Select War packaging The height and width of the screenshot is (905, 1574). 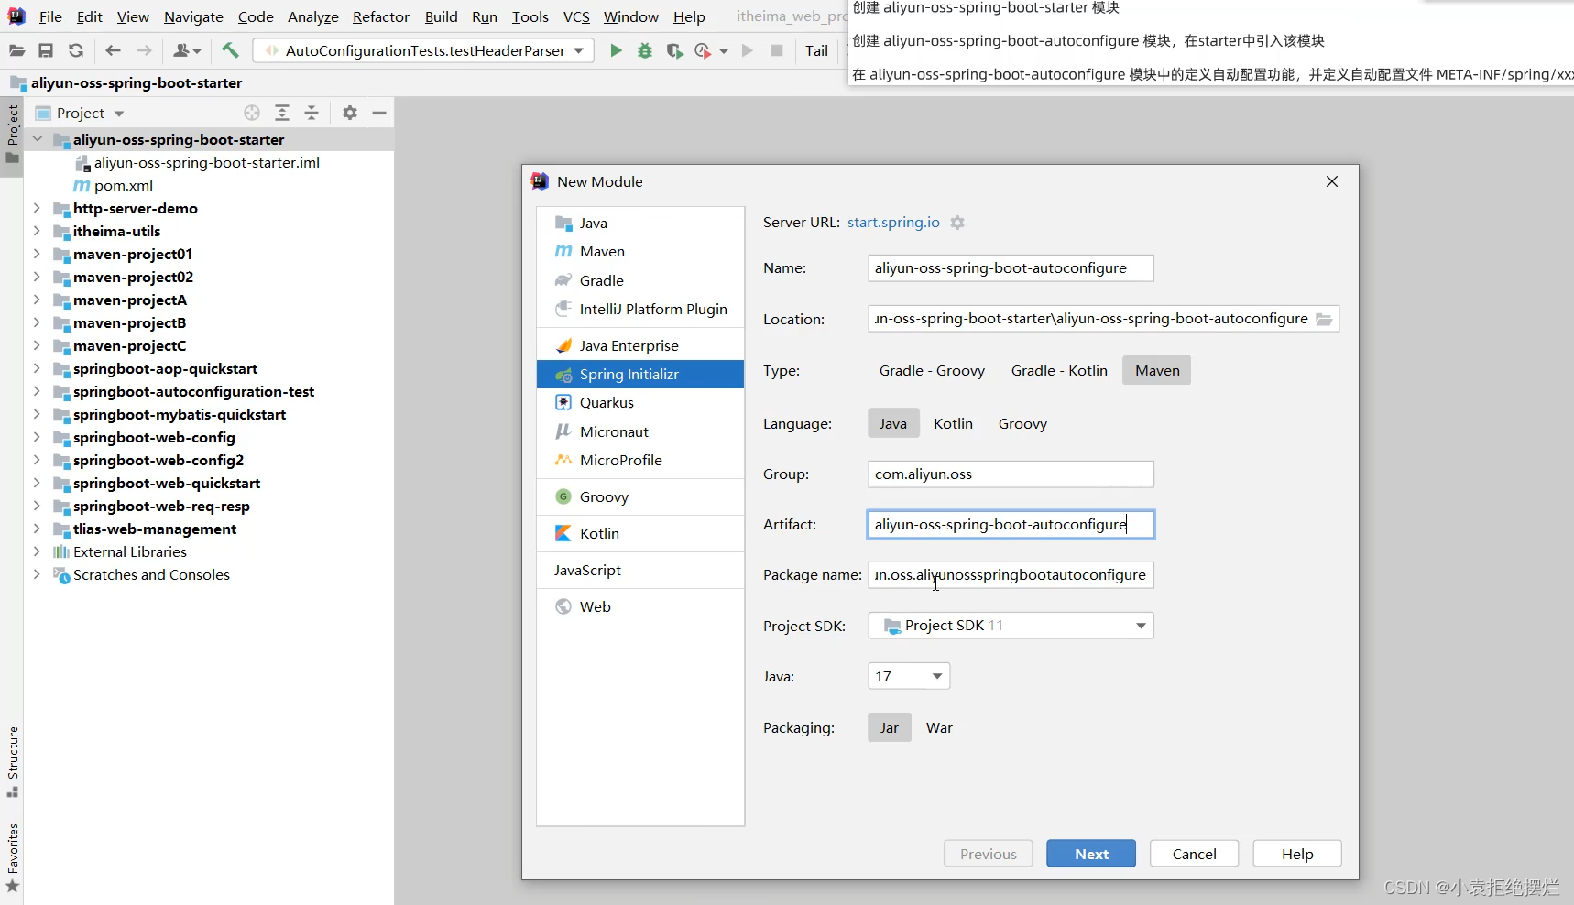tap(939, 727)
